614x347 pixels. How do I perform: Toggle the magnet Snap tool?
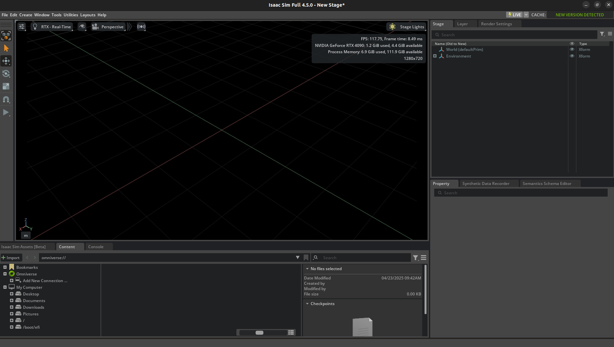click(6, 99)
